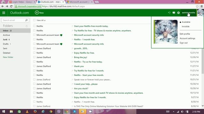Refresh folders using the circular icon
The height and width of the screenshot is (114, 204).
click(x=27, y=26)
